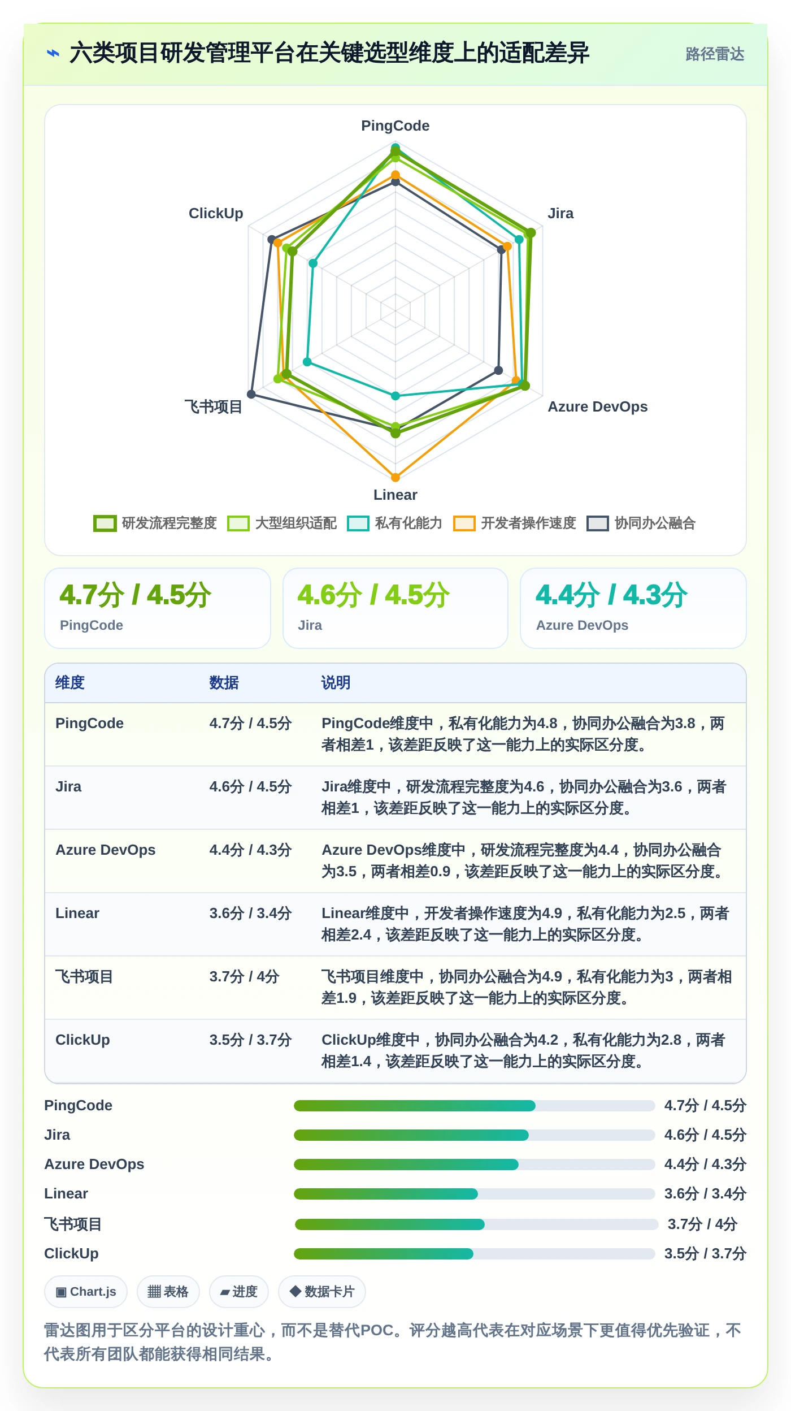The width and height of the screenshot is (791, 1411).
Task: Click the Azure DevOps axis label on radar
Action: (598, 406)
